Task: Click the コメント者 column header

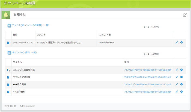Action: pyautogui.click(x=105, y=35)
